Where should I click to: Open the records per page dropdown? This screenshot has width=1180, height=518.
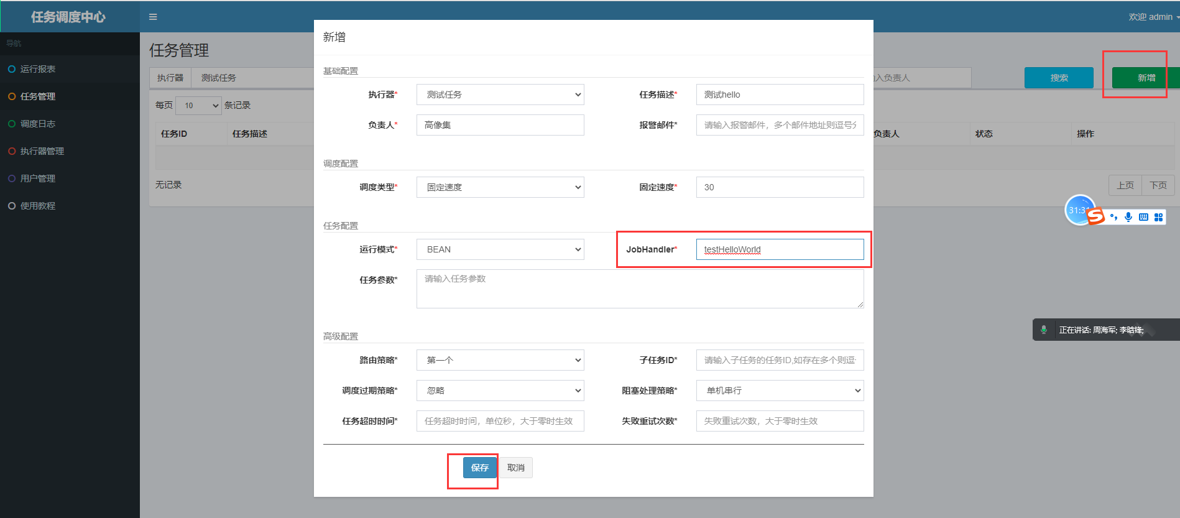click(x=199, y=105)
